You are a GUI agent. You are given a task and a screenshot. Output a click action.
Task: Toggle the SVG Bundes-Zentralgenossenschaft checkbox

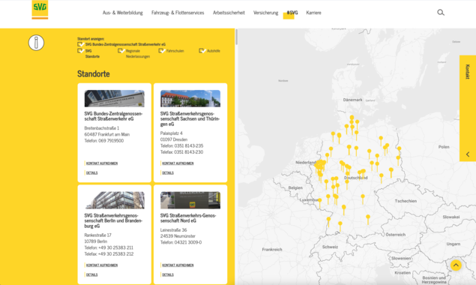pyautogui.click(x=80, y=44)
